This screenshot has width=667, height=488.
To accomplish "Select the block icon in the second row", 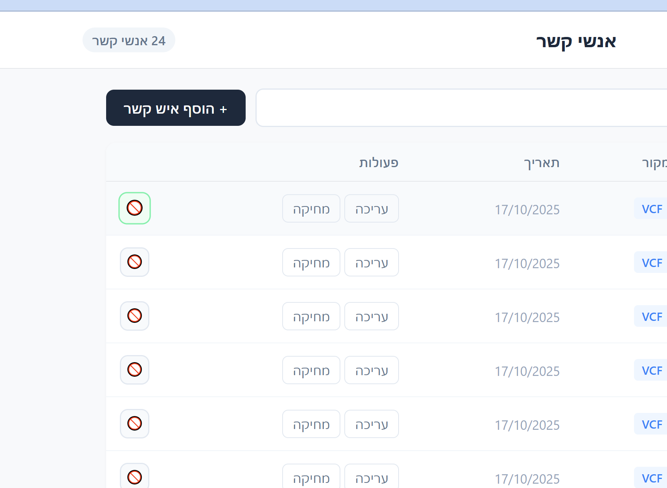I will (x=134, y=262).
